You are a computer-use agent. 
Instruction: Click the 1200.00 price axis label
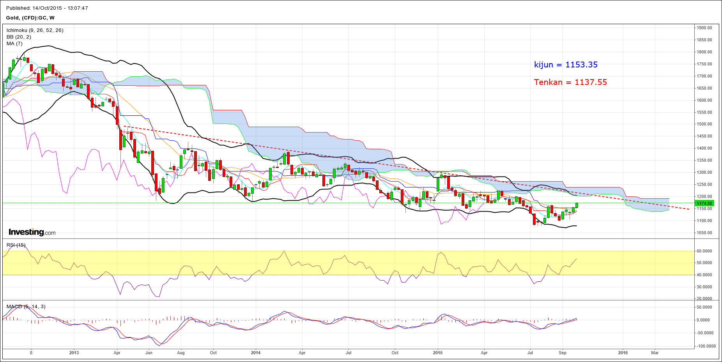pyautogui.click(x=704, y=196)
